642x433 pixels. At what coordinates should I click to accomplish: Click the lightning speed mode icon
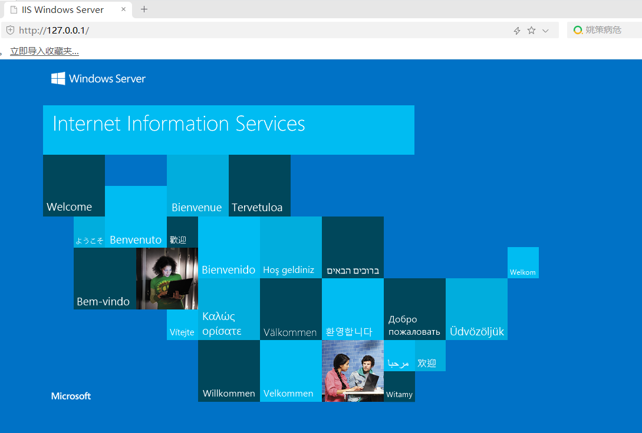(x=516, y=31)
